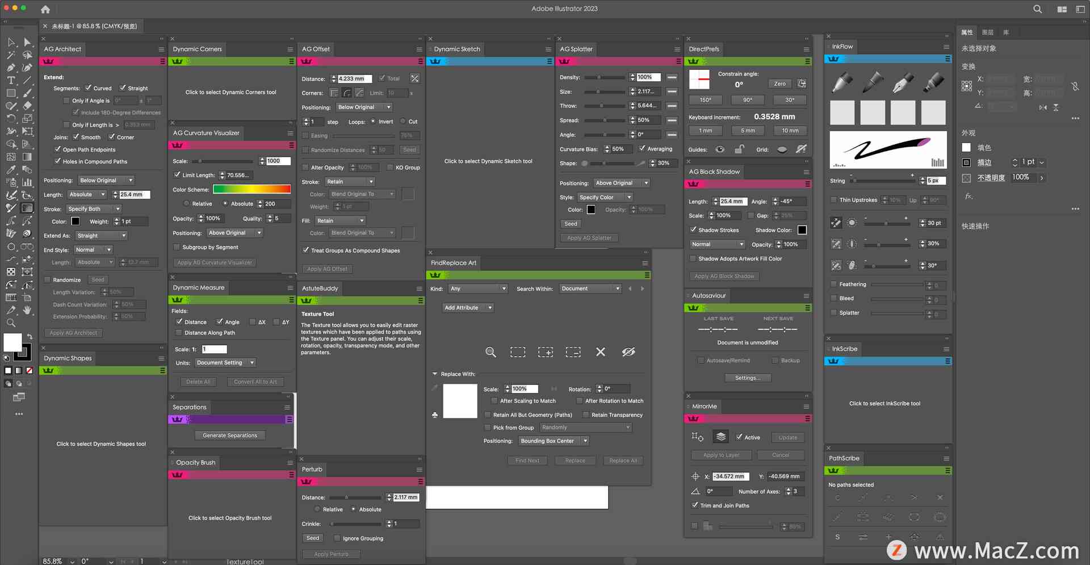Select the Magic Wand tool
1090x565 pixels.
click(x=11, y=55)
